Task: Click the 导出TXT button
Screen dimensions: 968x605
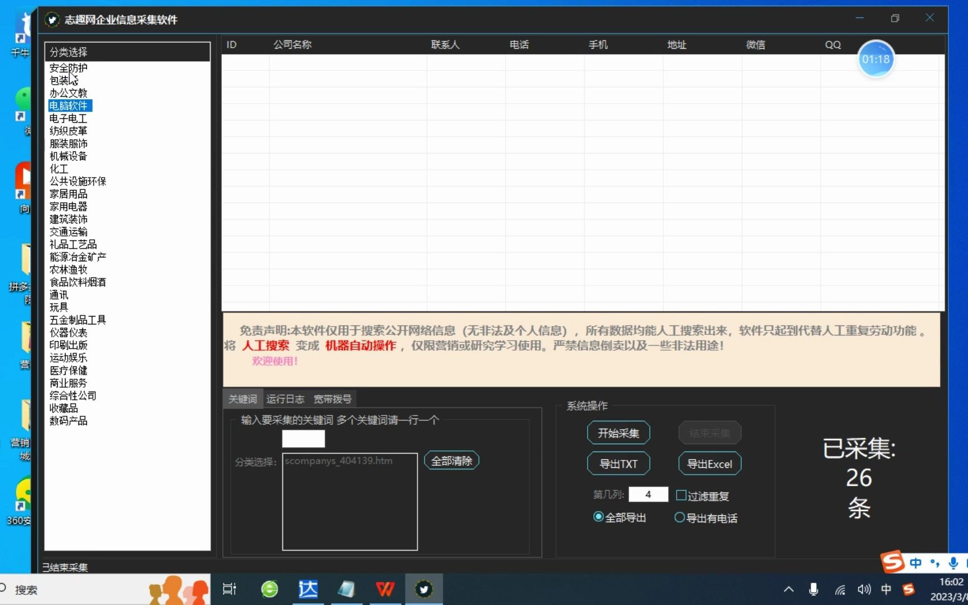Action: pos(618,464)
